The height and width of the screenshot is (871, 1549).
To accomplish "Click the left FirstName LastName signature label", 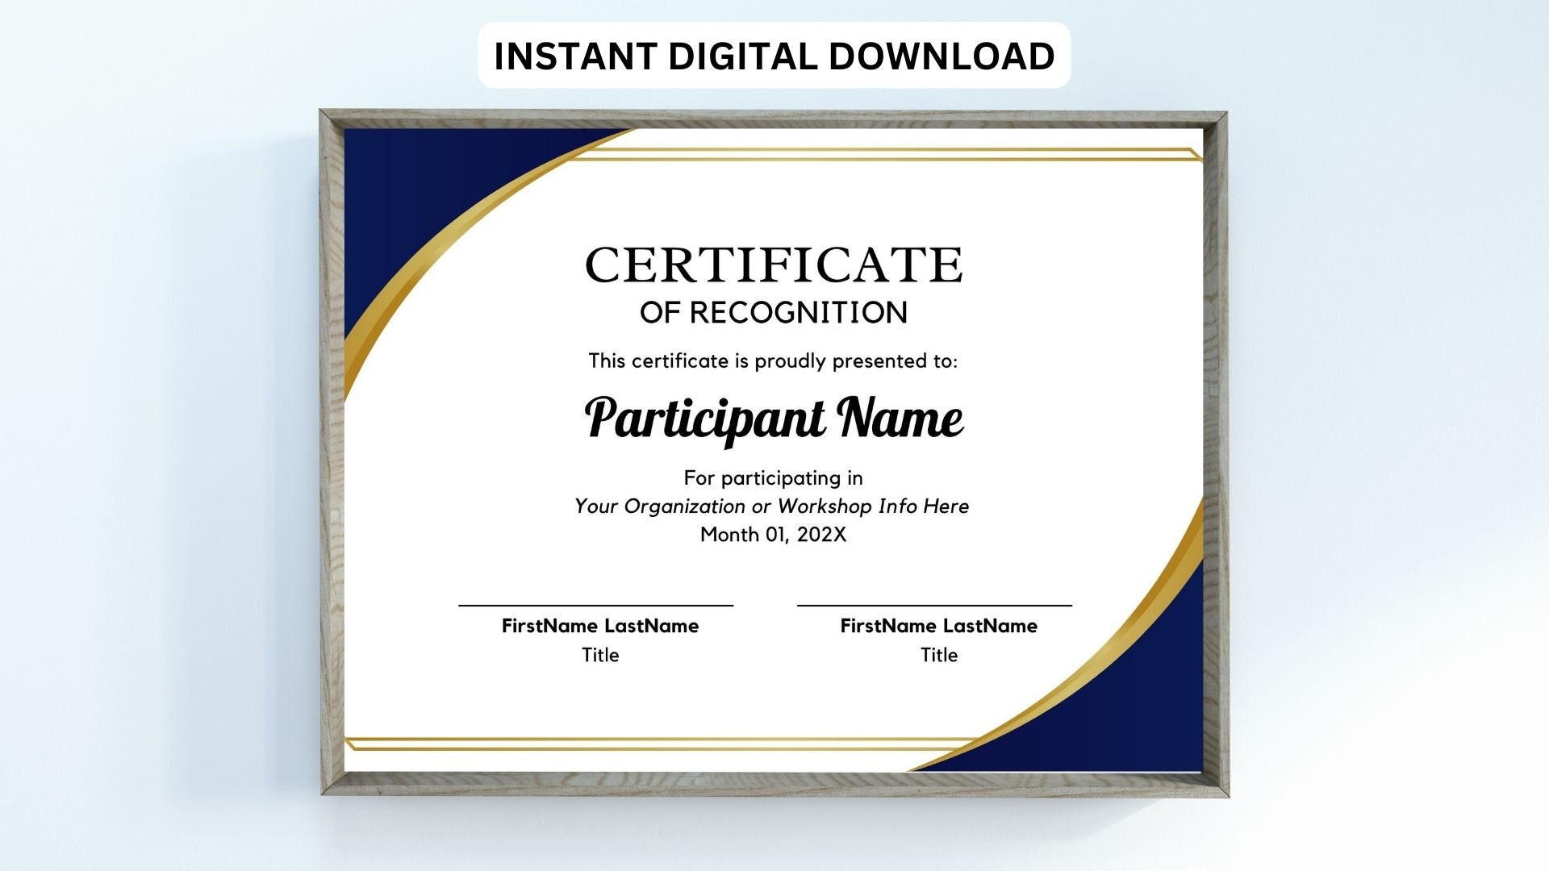I will click(x=600, y=626).
